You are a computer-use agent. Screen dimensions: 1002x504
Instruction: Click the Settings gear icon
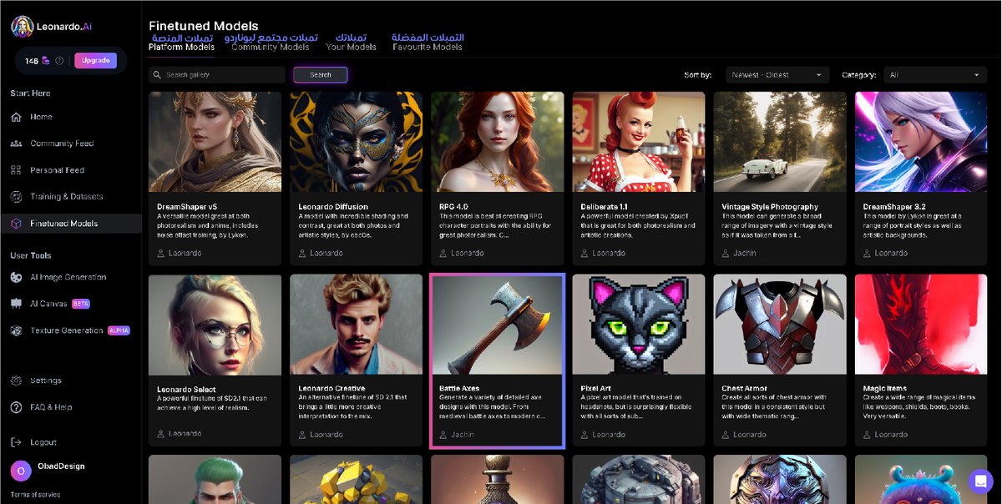[16, 381]
